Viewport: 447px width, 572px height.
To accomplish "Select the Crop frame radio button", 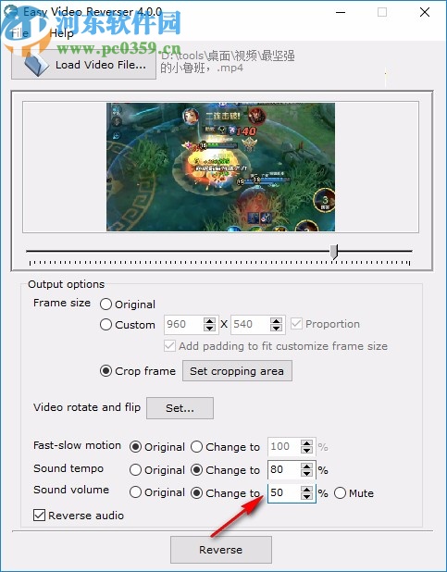I will (x=138, y=371).
